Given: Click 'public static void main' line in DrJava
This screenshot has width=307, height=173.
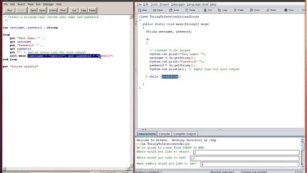Looking at the screenshot, I should 176,24.
